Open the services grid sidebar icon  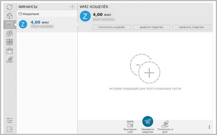pos(10,42)
